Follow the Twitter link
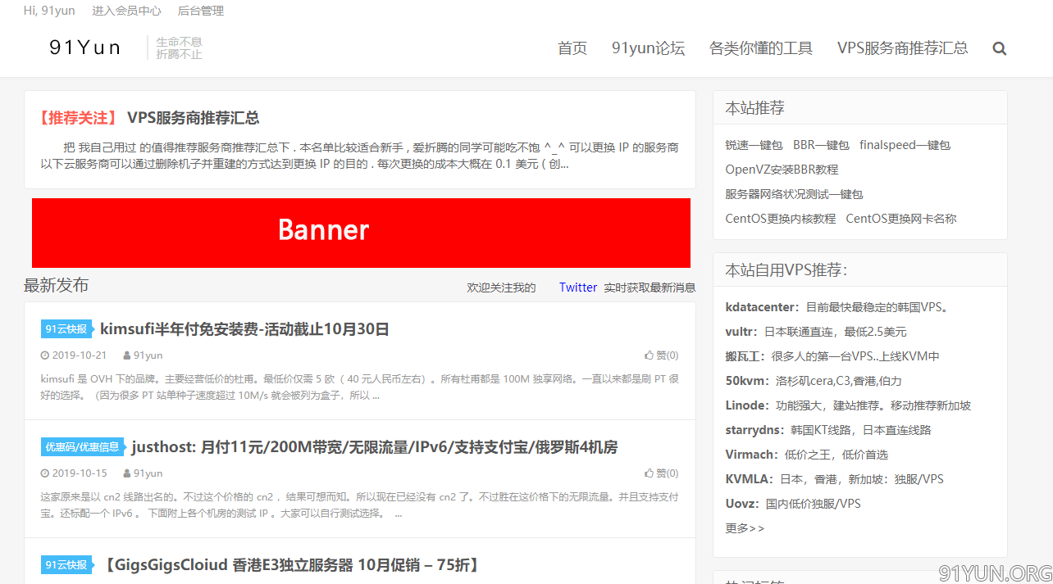The width and height of the screenshot is (1053, 584). 578,287
